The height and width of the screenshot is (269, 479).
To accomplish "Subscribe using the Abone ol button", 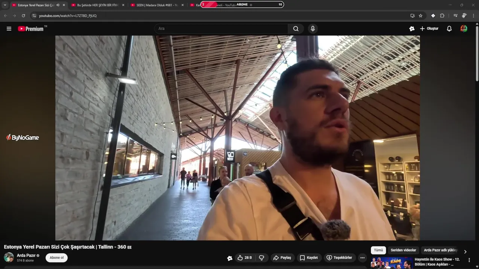I will coord(57,258).
